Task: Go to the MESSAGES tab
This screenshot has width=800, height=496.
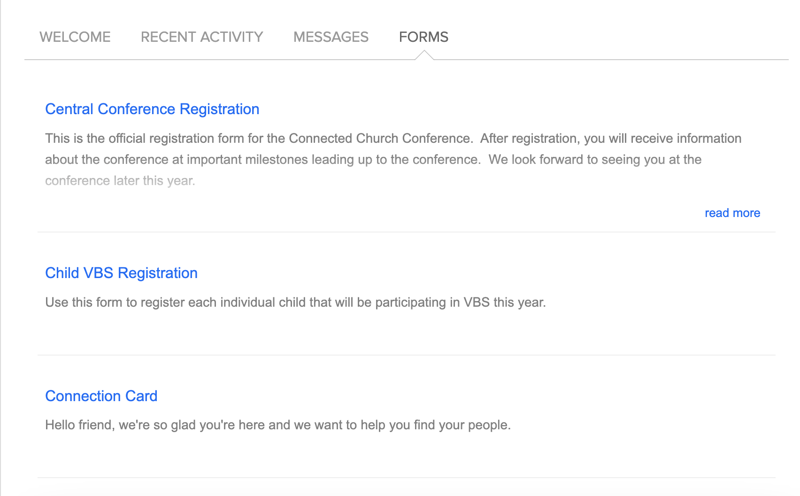Action: (x=331, y=37)
